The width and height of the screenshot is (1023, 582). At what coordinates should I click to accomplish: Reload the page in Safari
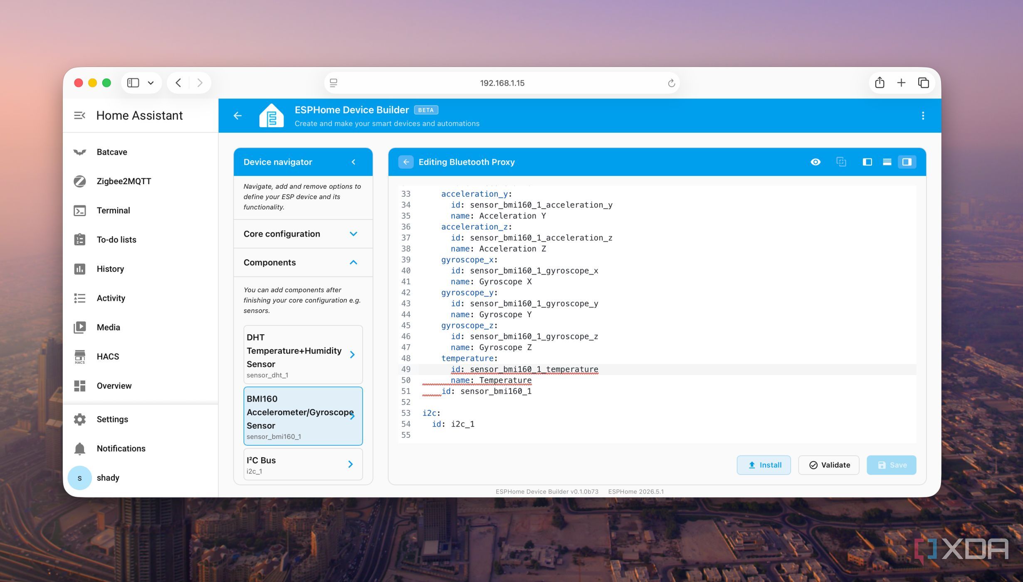click(671, 83)
